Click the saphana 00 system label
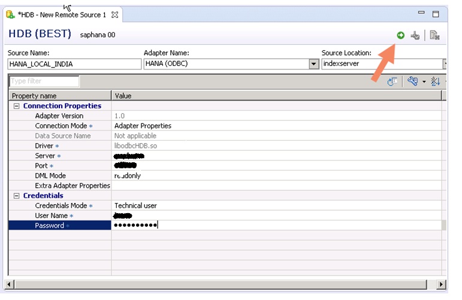This screenshot has height=300, width=462. 98,35
